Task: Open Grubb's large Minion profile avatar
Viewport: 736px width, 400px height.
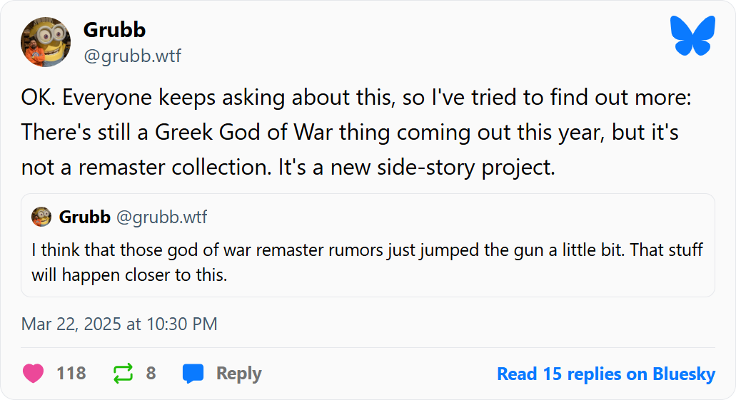Action: [46, 42]
